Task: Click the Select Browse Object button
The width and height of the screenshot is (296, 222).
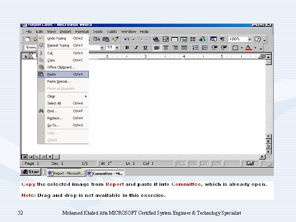Action: coord(268,146)
